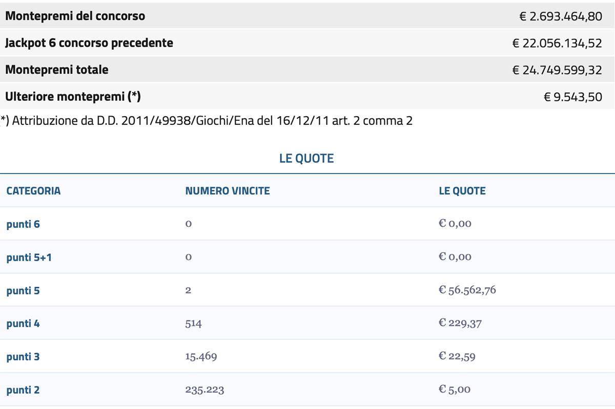The image size is (615, 409).
Task: Click the 15.469 punti 3 winners count
Action: pos(201,356)
